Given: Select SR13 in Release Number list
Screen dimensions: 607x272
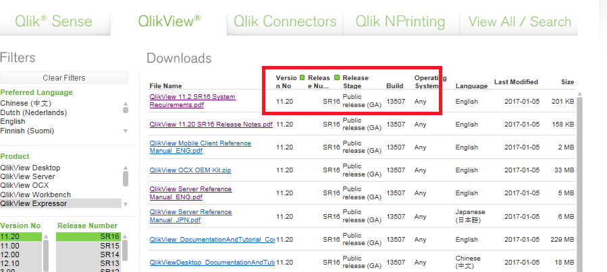Looking at the screenshot, I should tap(88, 264).
